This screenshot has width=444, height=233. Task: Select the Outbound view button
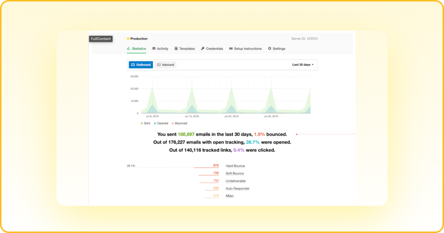point(141,64)
